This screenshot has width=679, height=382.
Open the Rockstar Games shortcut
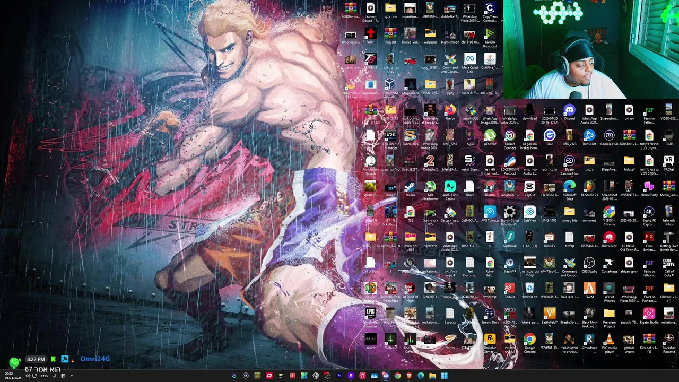coord(490,343)
